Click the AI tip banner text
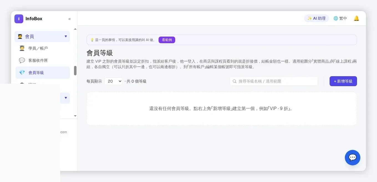This screenshot has height=182, width=377. [125, 40]
